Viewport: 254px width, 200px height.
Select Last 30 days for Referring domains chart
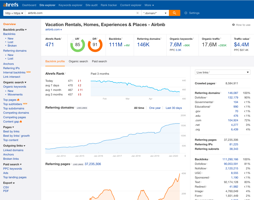pyautogui.click(x=174, y=108)
